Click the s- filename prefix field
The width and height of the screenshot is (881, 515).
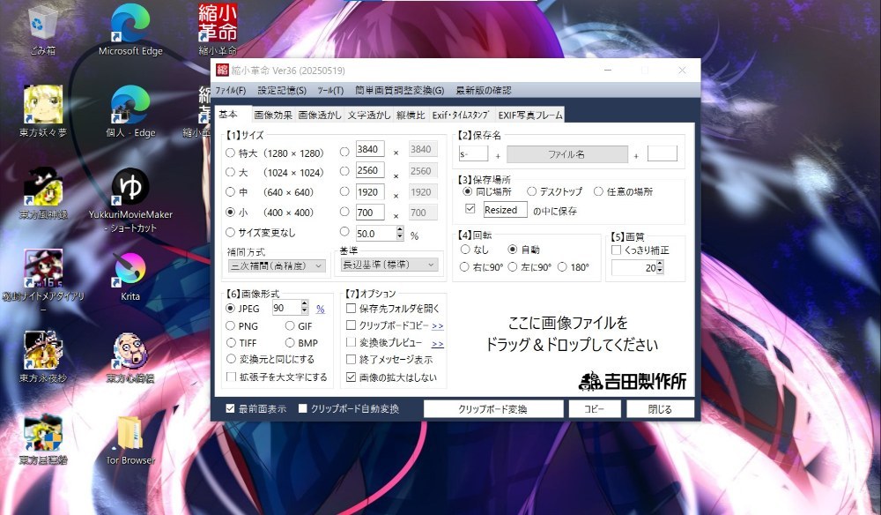[473, 153]
